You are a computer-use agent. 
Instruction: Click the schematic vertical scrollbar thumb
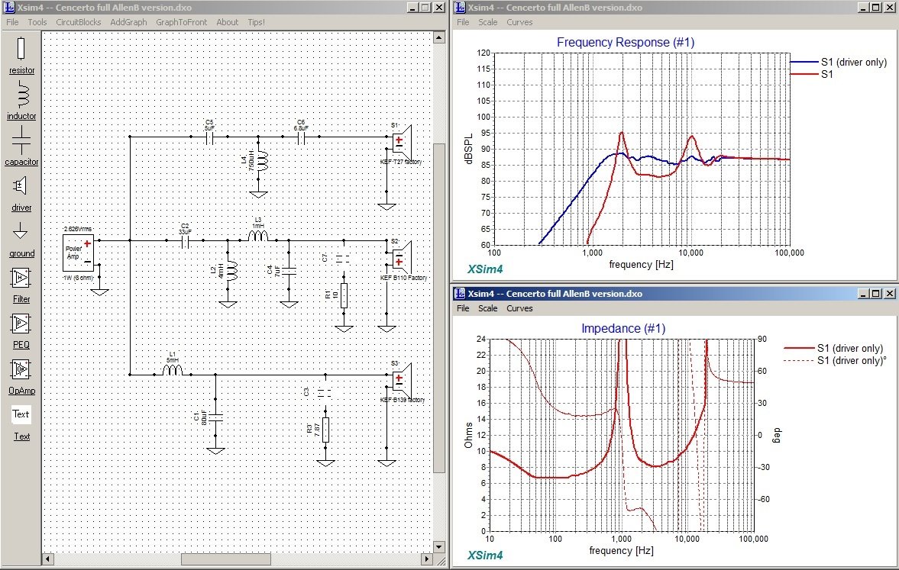[x=439, y=308]
